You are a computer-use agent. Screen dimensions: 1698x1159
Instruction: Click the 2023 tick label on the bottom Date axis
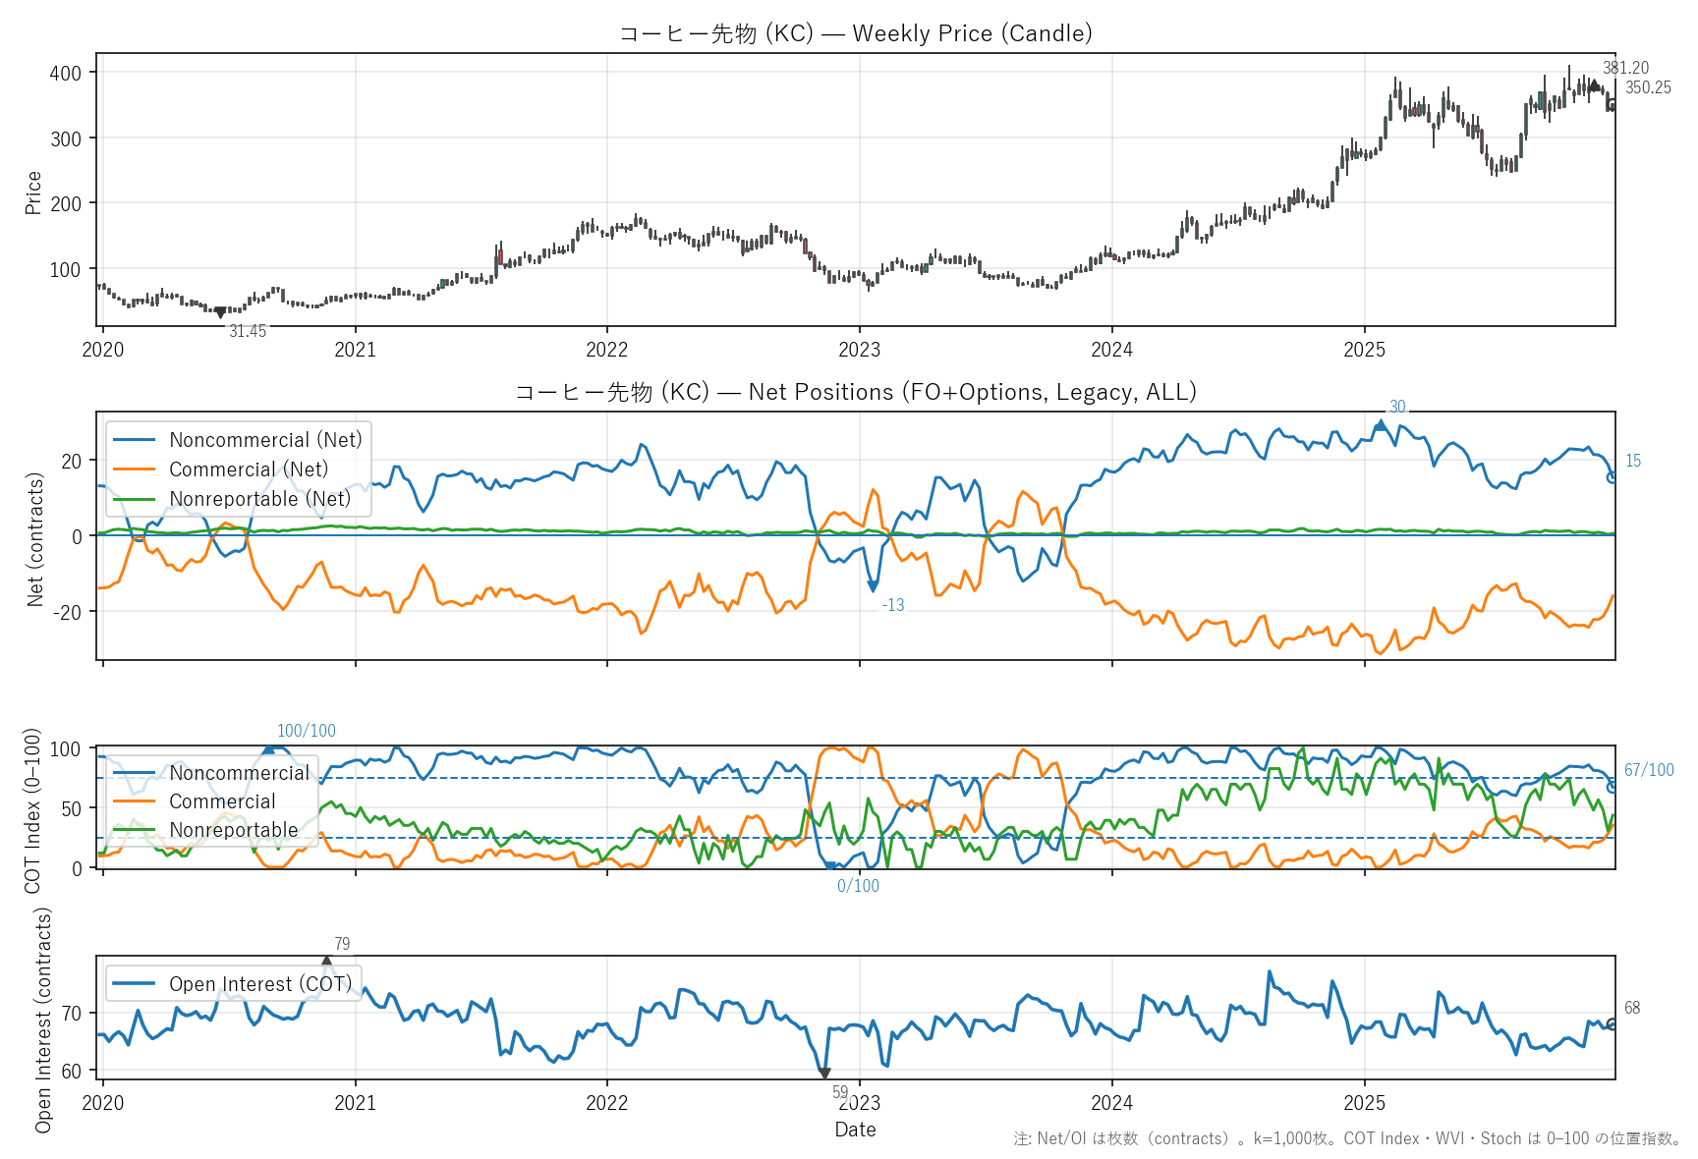pyautogui.click(x=860, y=1103)
